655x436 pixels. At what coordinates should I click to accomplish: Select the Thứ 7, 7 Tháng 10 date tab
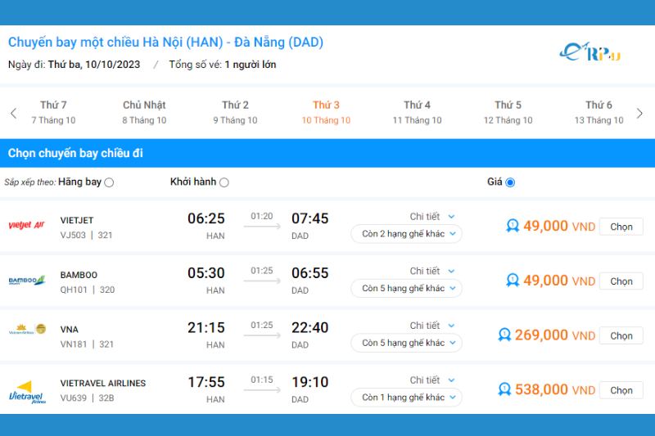point(53,113)
